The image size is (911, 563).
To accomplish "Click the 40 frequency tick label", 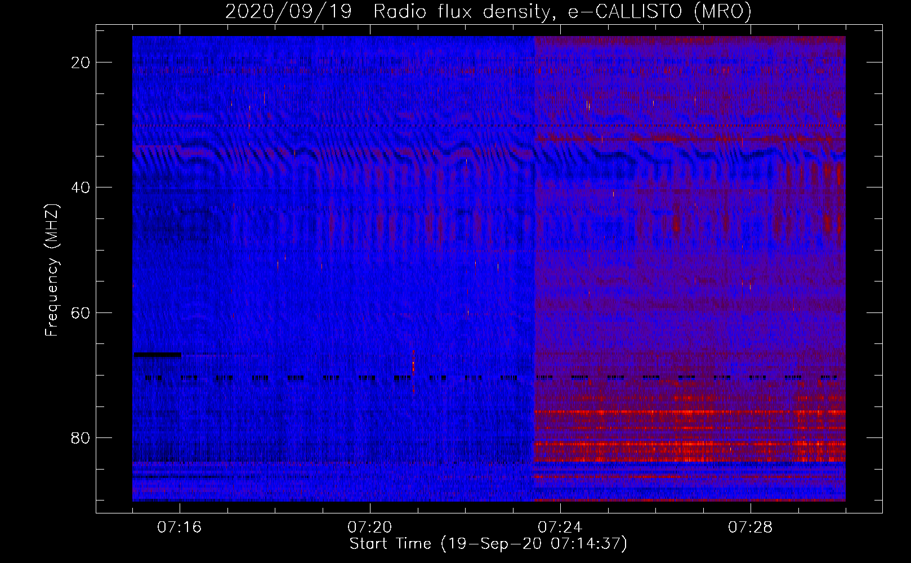I will point(81,187).
